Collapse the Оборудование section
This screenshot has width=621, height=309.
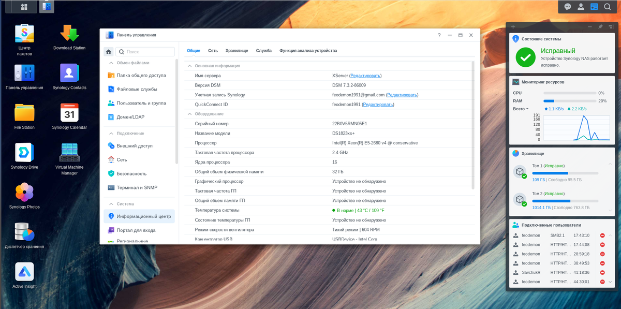click(189, 114)
